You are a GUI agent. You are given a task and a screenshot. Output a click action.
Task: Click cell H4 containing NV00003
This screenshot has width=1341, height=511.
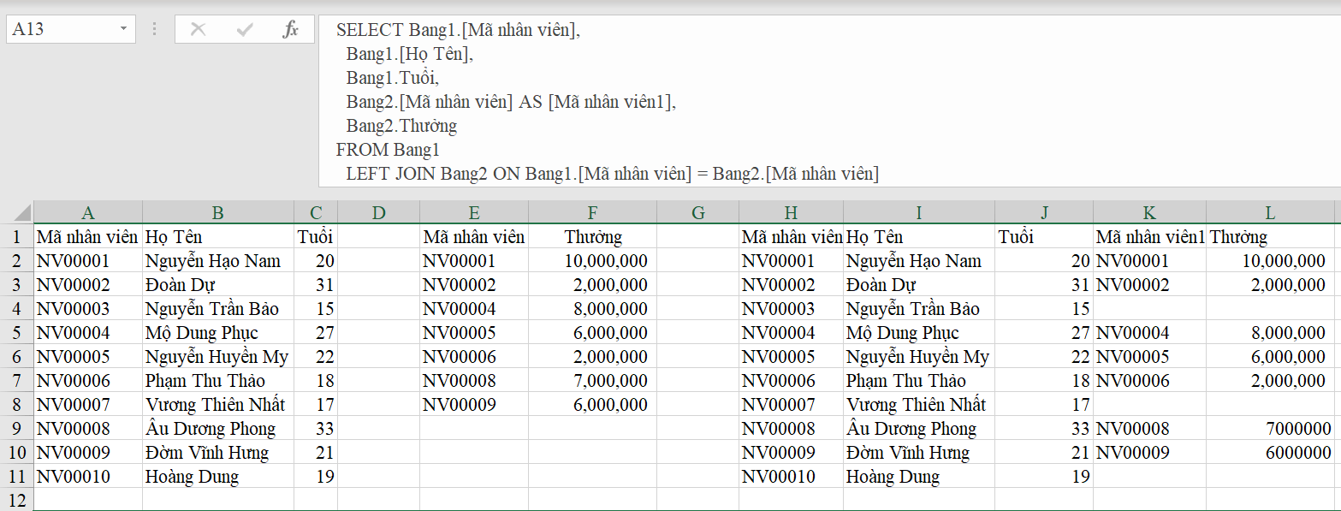pyautogui.click(x=791, y=309)
